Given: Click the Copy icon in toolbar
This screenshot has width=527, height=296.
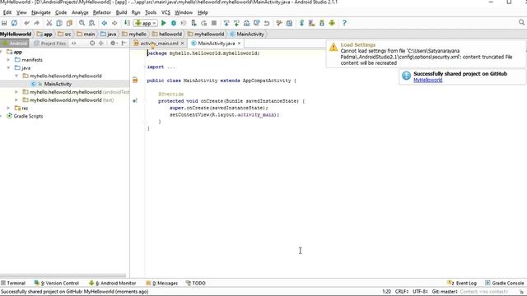Looking at the screenshot, I should pyautogui.click(x=59, y=23).
